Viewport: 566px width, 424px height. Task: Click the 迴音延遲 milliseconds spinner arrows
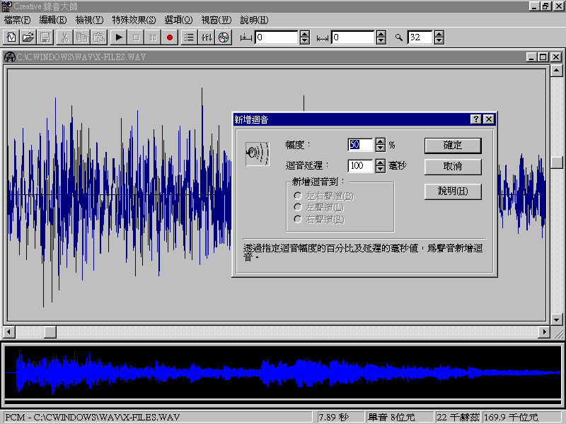tap(381, 166)
